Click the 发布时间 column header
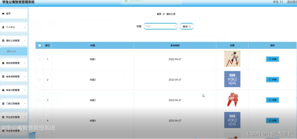The width and height of the screenshot is (297, 139). coord(175,45)
